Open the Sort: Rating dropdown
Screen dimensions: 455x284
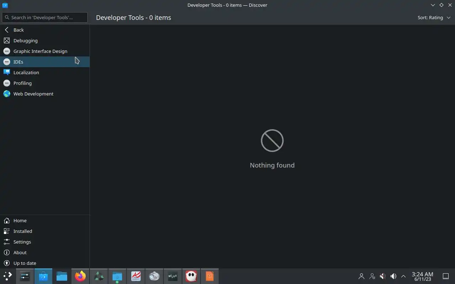(434, 17)
